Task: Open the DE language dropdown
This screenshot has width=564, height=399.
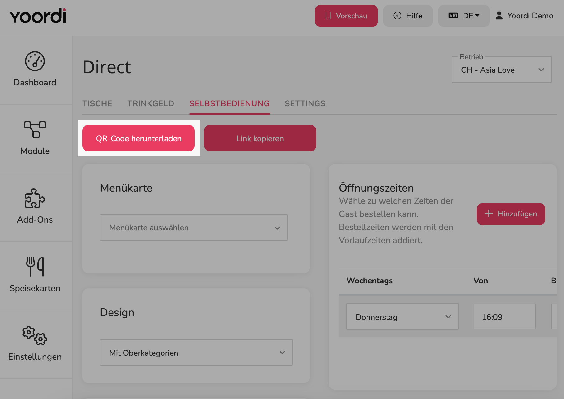Action: [464, 16]
